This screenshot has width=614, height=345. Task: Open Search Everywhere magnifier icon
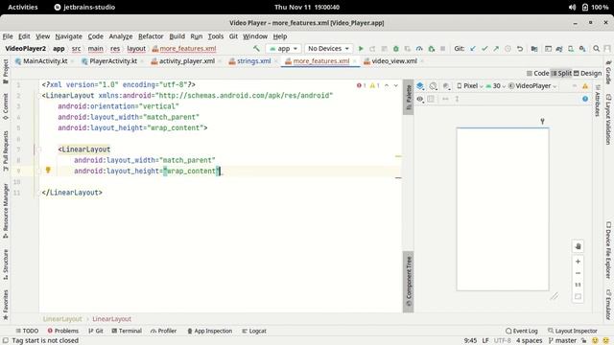(597, 49)
